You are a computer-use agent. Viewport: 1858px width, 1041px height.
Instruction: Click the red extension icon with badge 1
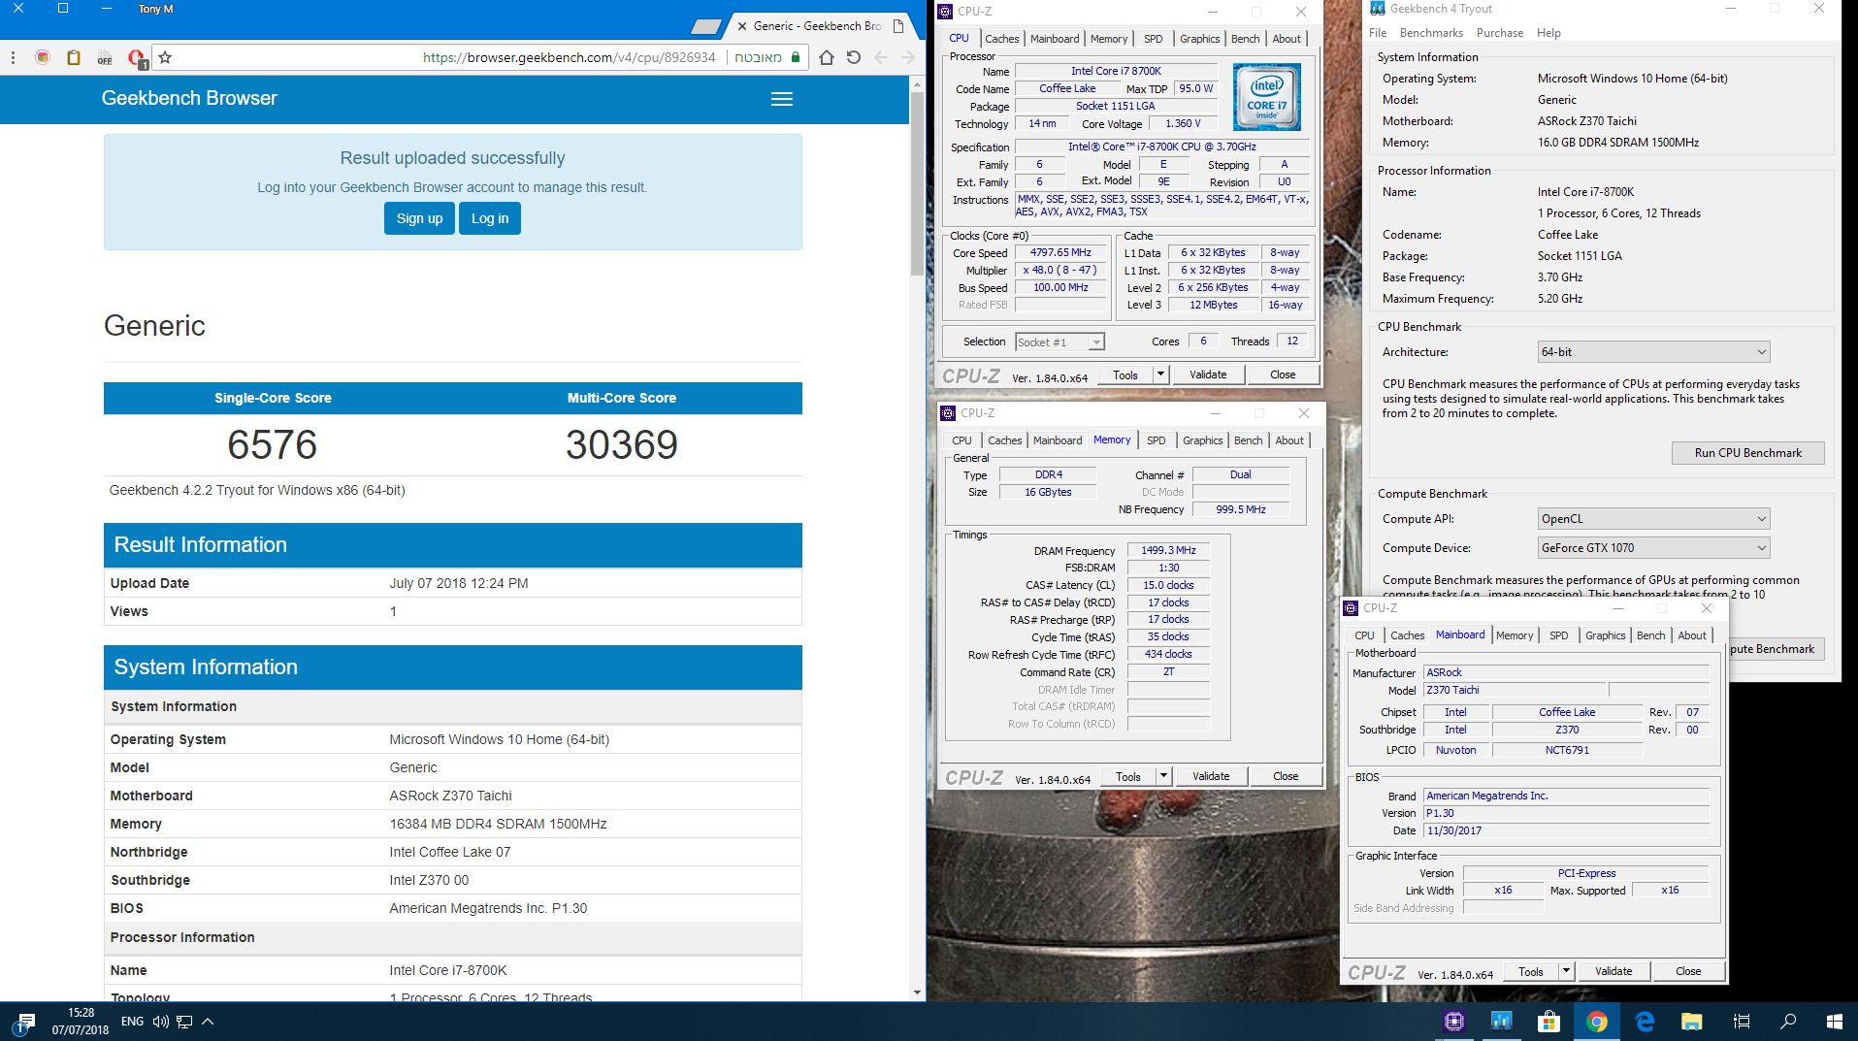click(x=136, y=58)
